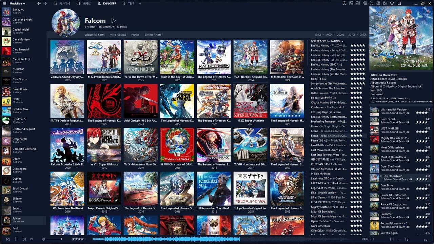
Task: Open the Boney M. artist thumbnail
Action: tap(6, 12)
